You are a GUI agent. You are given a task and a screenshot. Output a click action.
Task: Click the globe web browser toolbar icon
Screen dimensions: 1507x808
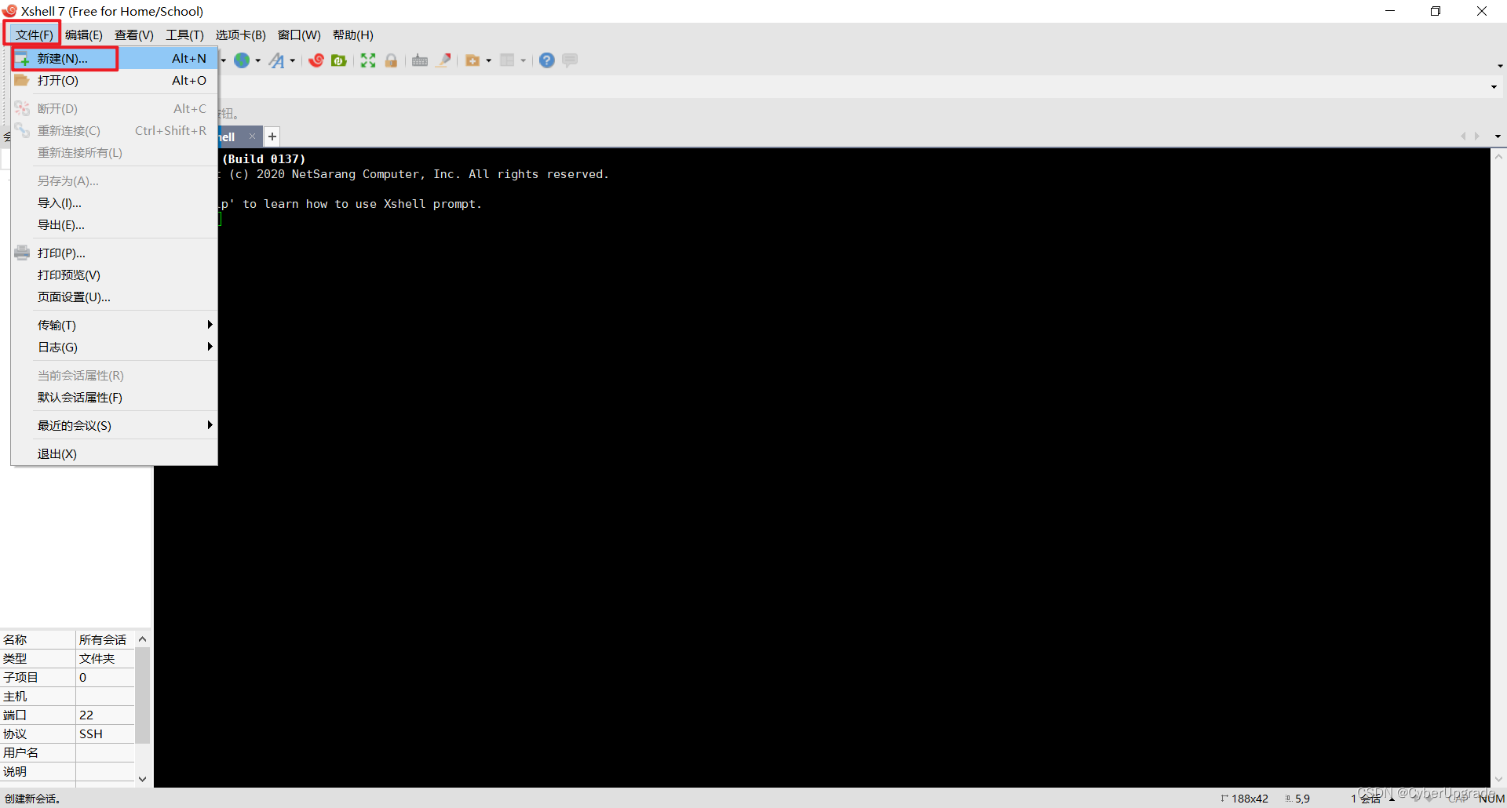[242, 60]
